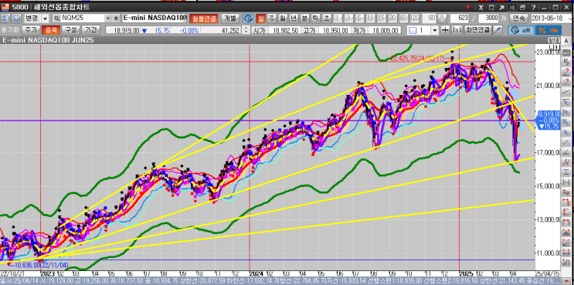Click the first panel layout icon

(5, 19)
